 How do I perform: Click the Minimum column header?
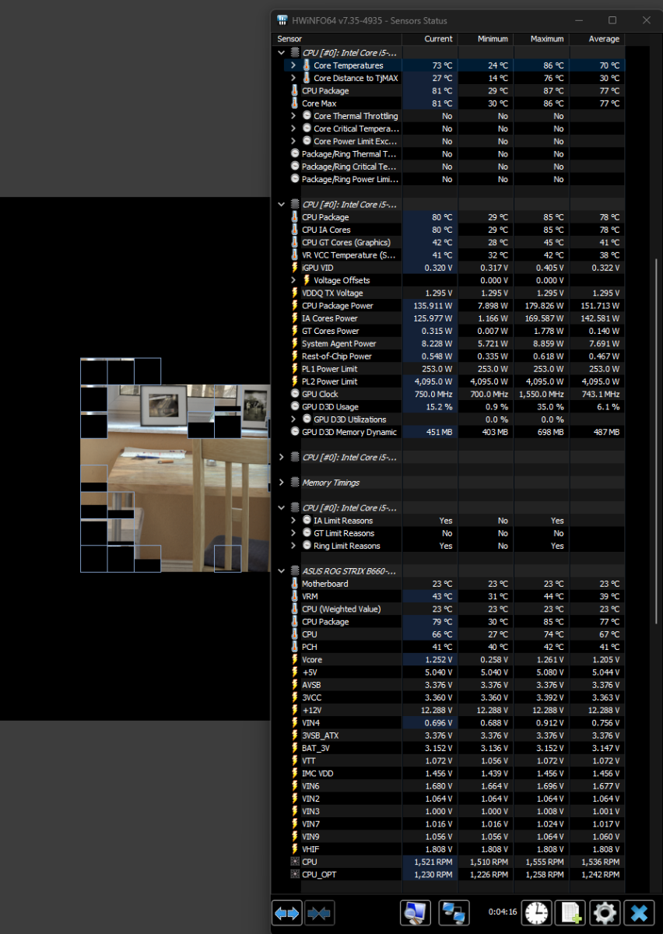coord(484,39)
